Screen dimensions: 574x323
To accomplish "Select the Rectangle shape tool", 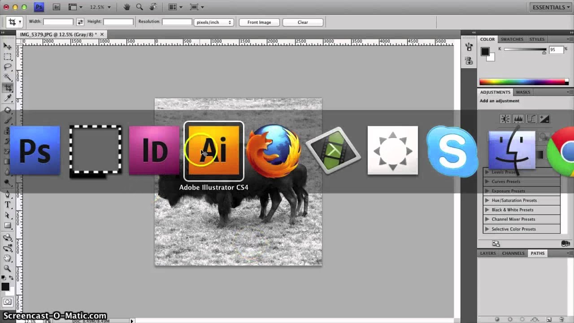I will (8, 226).
